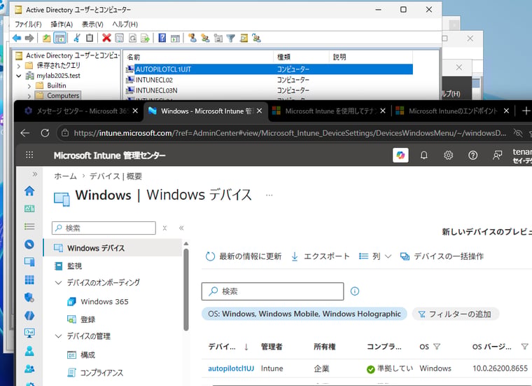532x386 pixels.
Task: Expand the Intune left navigation with double chevron
Action: point(34,174)
